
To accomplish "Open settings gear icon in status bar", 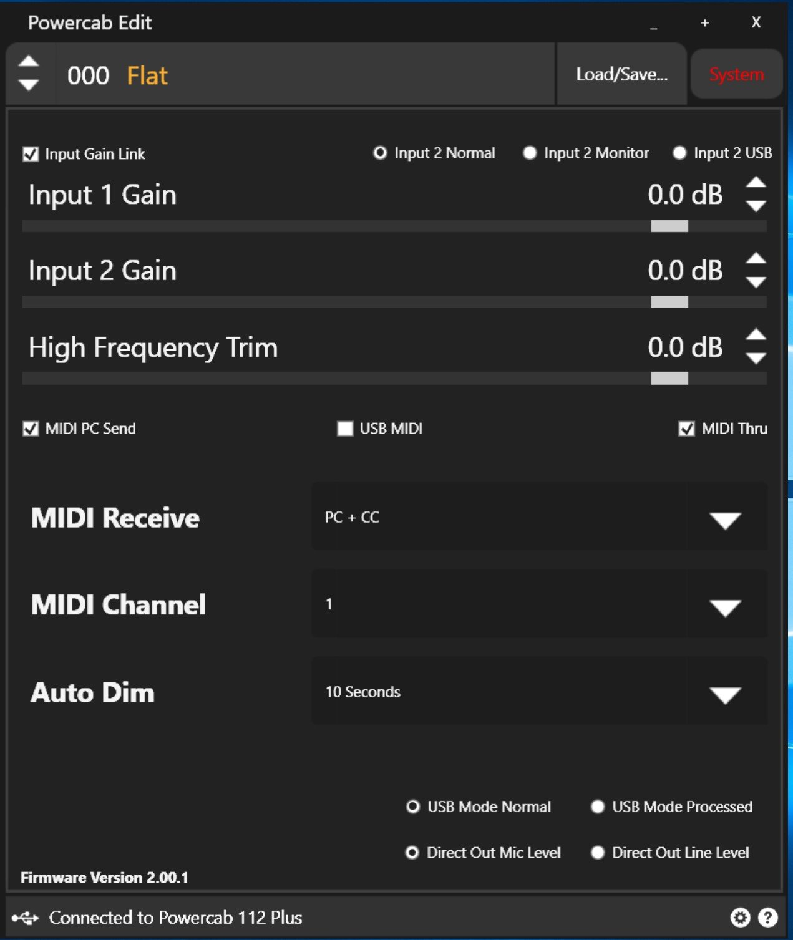I will pyautogui.click(x=740, y=918).
